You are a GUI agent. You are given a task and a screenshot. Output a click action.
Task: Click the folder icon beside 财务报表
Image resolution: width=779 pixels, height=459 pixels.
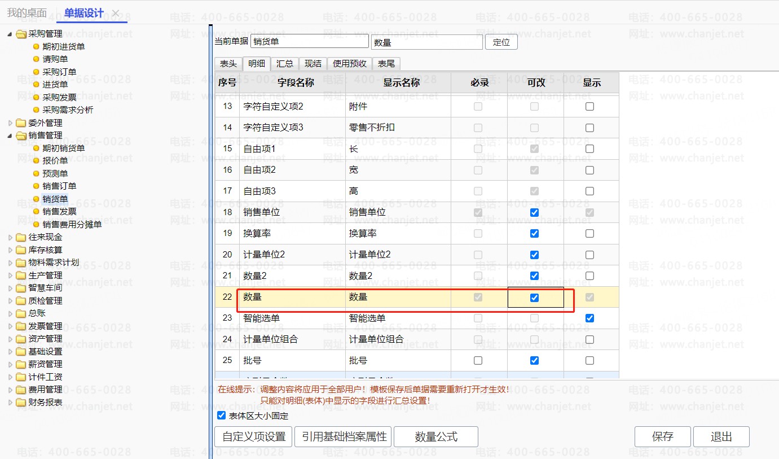point(21,403)
